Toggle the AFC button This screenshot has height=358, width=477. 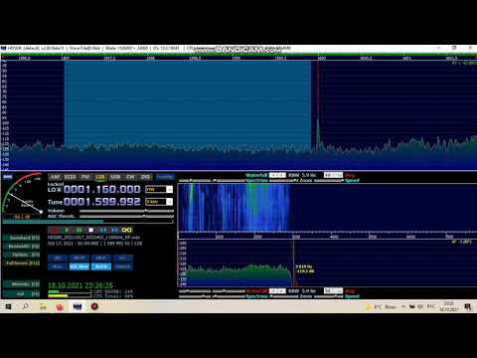[123, 258]
